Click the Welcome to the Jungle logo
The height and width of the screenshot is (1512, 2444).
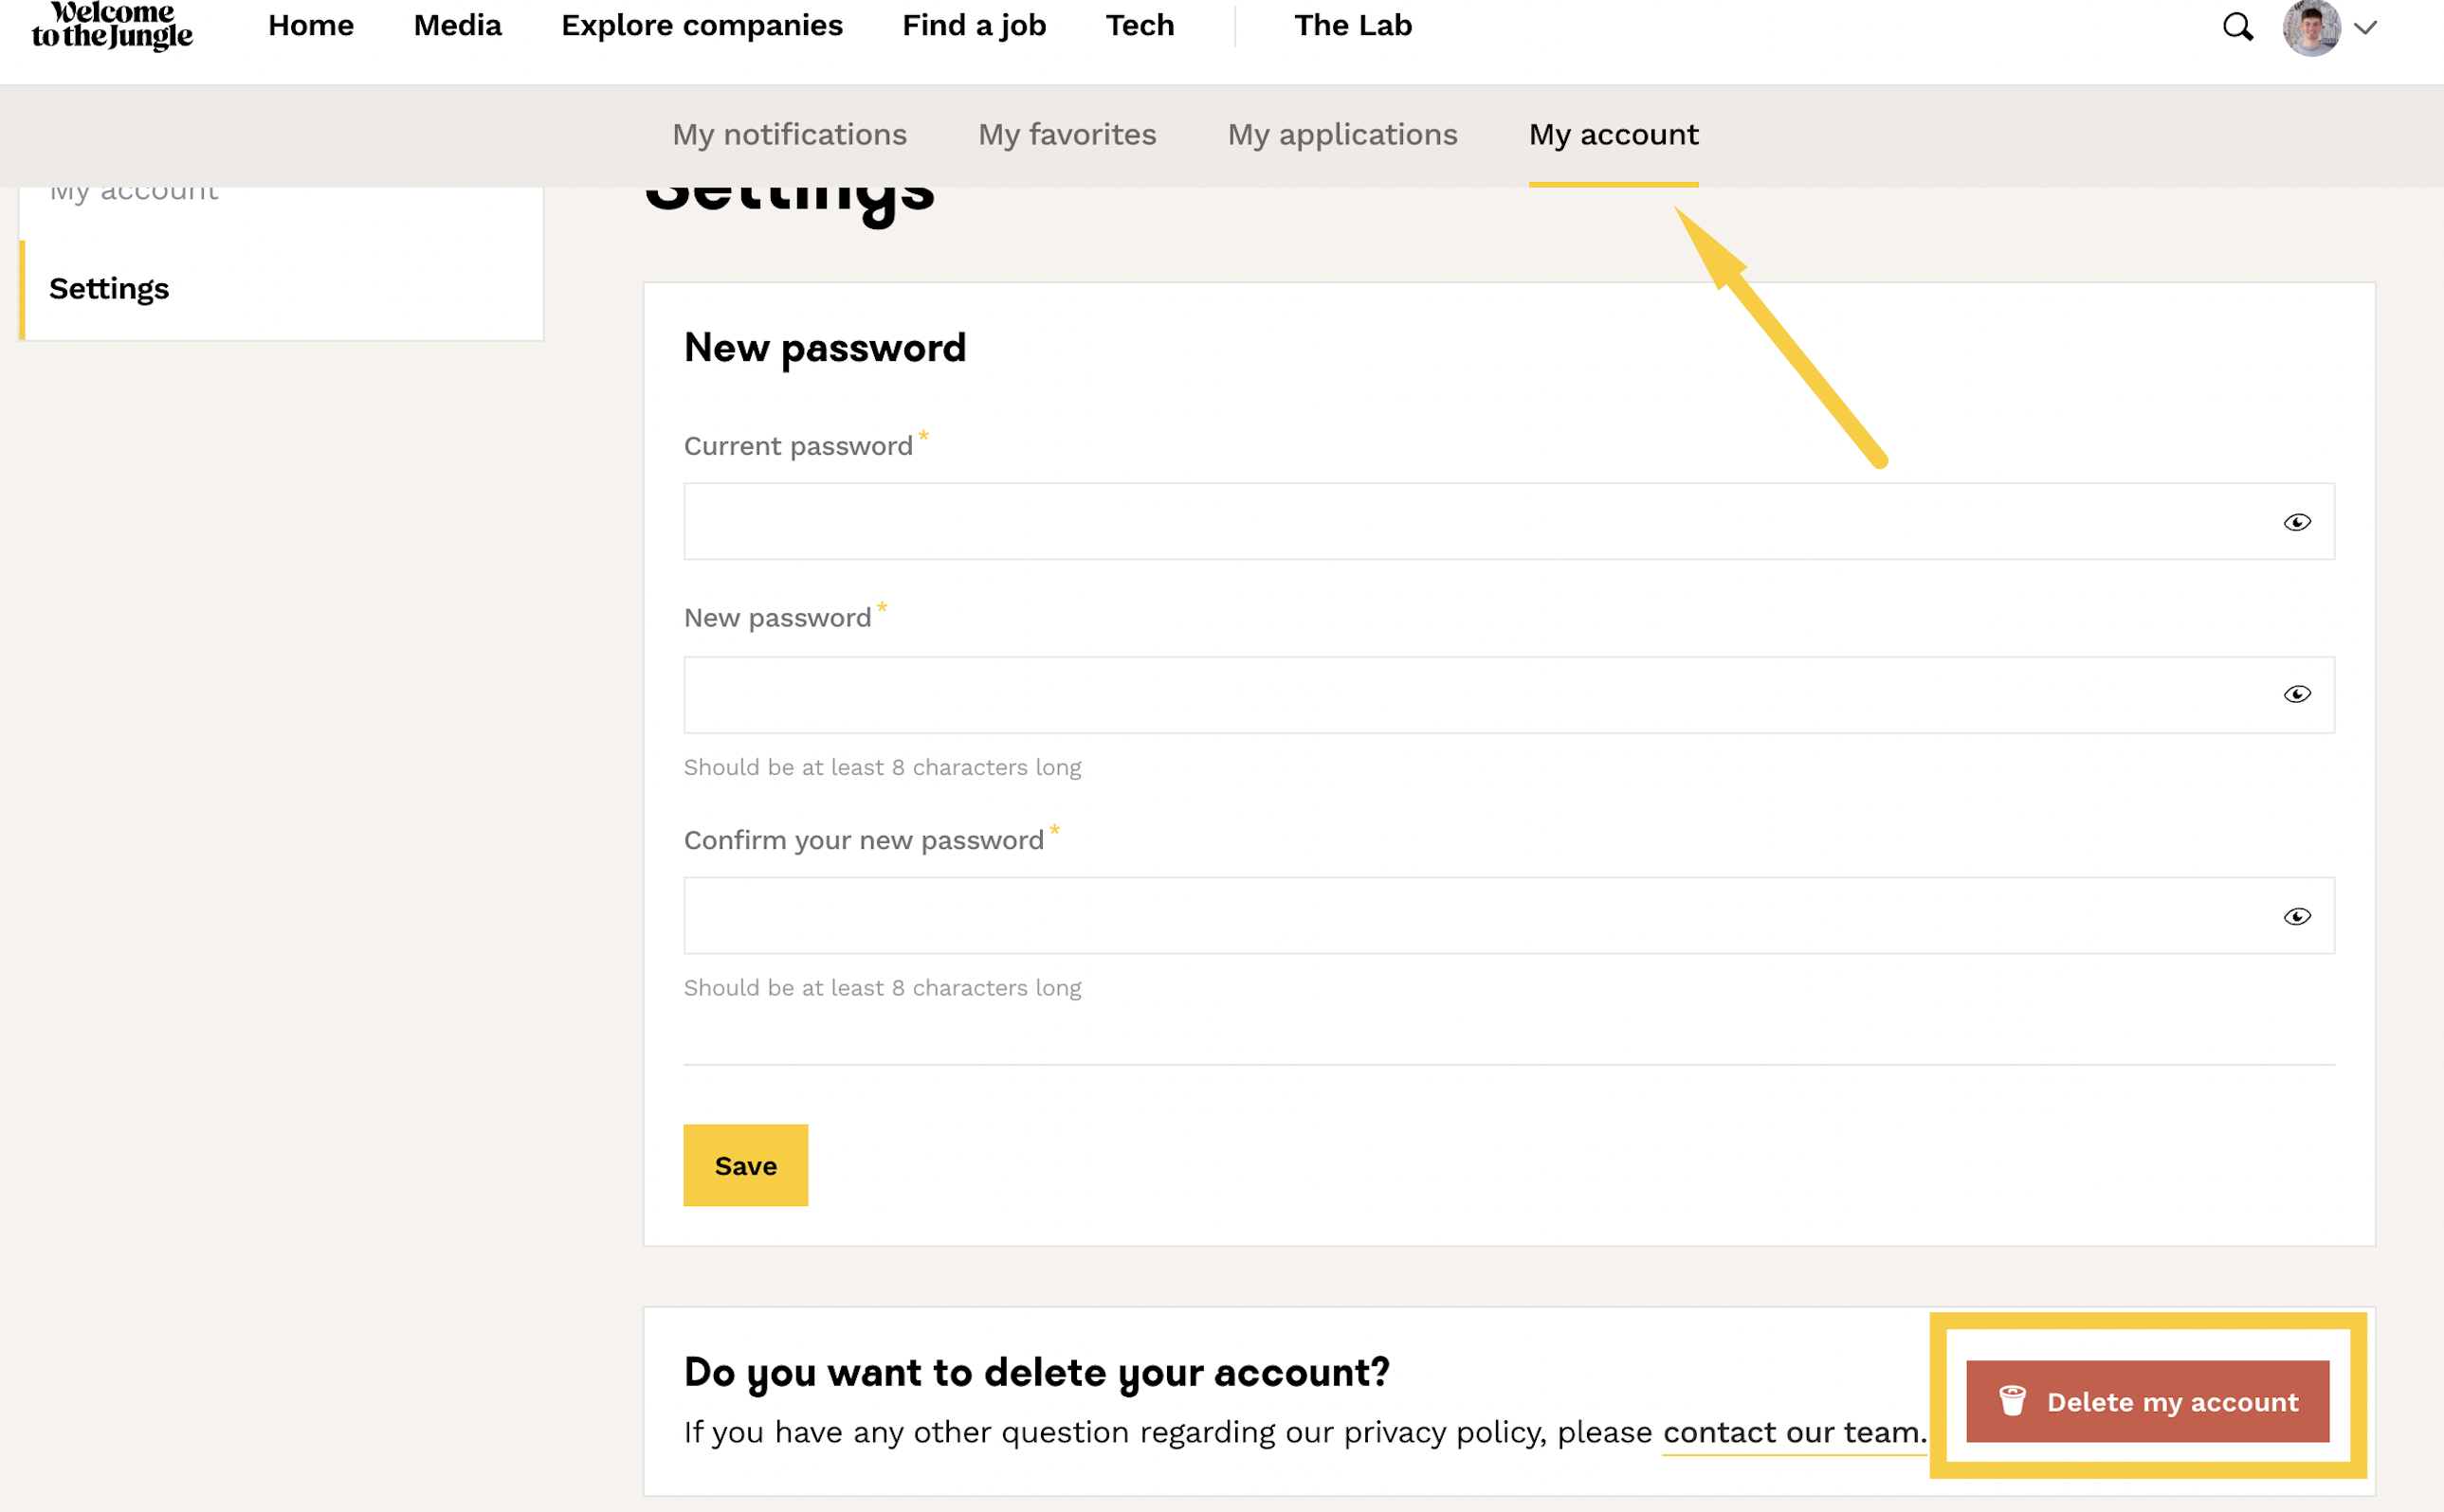tap(112, 25)
